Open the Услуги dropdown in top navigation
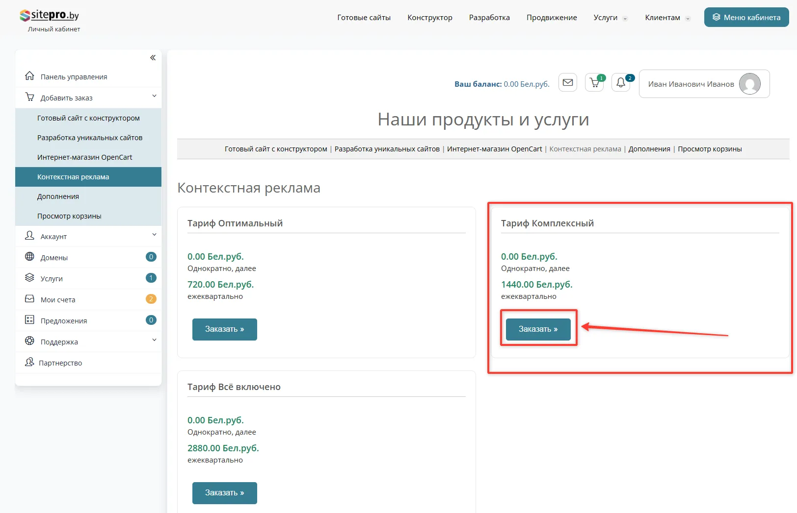 [610, 18]
